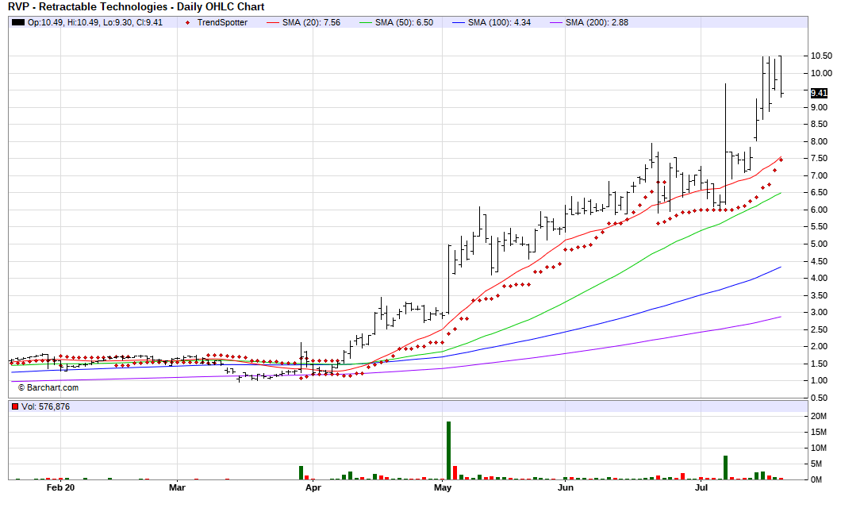The height and width of the screenshot is (512, 841).
Task: Click the green SMA 50 legend line
Action: coord(365,22)
